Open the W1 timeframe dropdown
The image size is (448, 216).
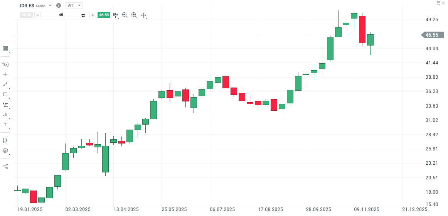74,6
